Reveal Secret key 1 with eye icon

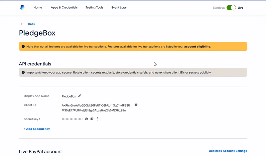86,119
